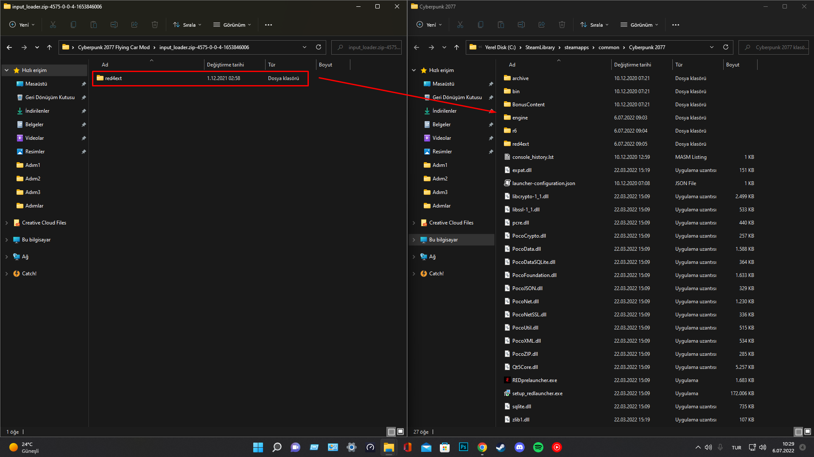Open the Yeni dropdown in left window
The width and height of the screenshot is (814, 457).
22,25
